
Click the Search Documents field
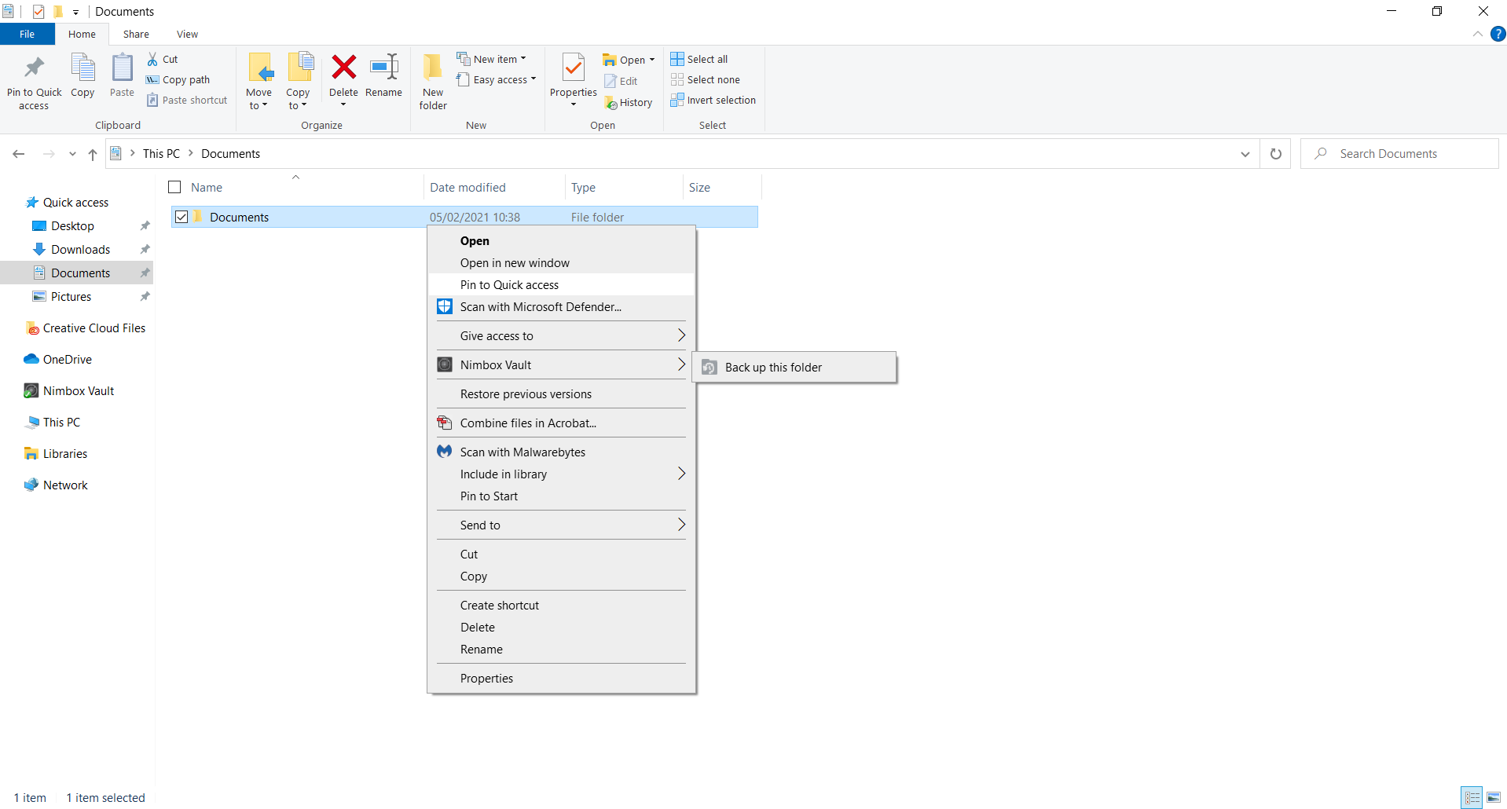1399,154
